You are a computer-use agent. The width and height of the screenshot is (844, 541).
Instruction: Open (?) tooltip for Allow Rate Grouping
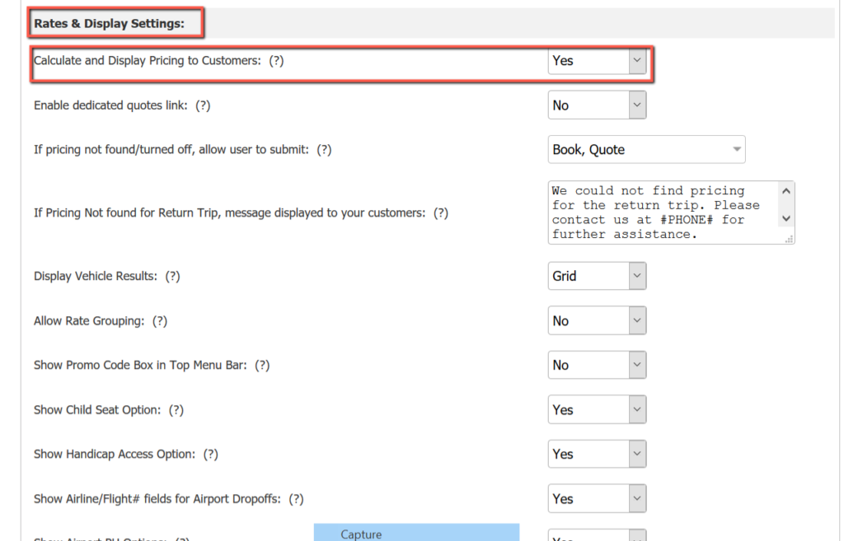160,321
